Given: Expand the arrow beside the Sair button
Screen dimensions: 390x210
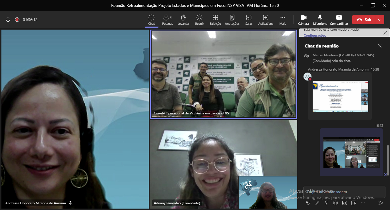Looking at the screenshot, I should [x=379, y=20].
